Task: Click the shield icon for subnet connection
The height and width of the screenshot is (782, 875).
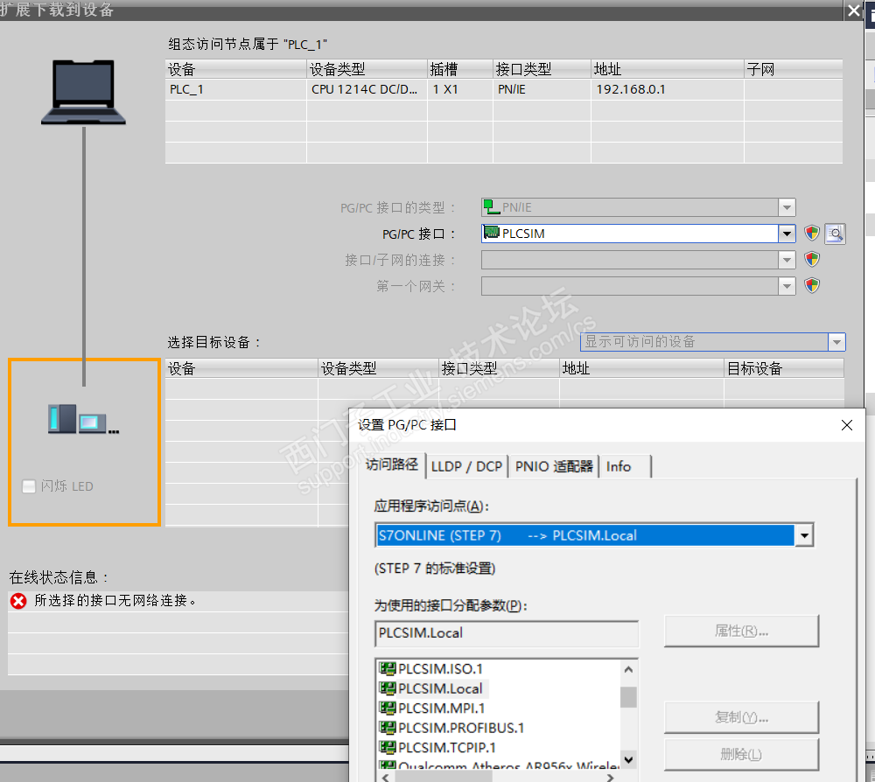Action: point(812,260)
